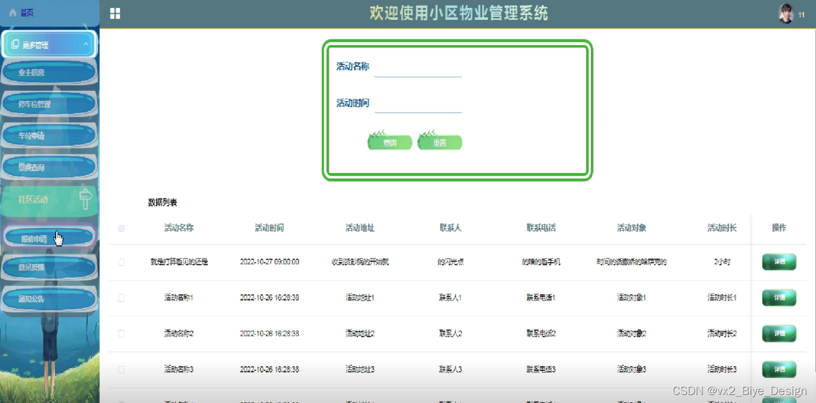Click the 的闪光点 contact cell
This screenshot has height=403, width=816.
coord(450,262)
